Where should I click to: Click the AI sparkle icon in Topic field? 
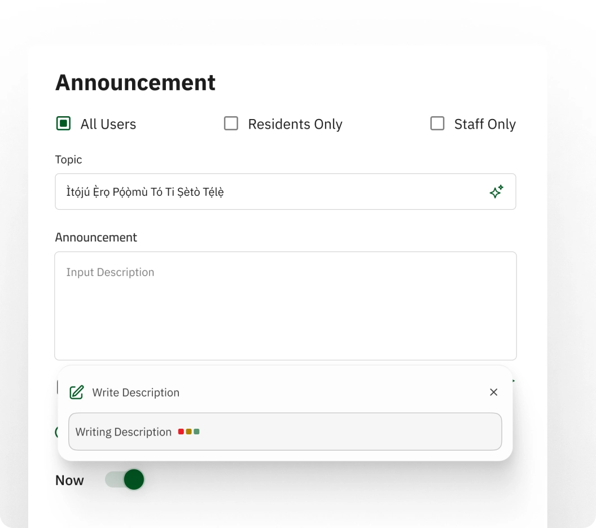tap(497, 191)
